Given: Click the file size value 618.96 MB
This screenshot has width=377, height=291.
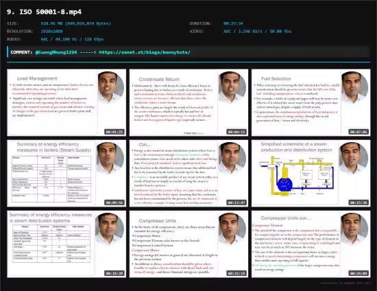Looking at the screenshot, I should (75, 23).
